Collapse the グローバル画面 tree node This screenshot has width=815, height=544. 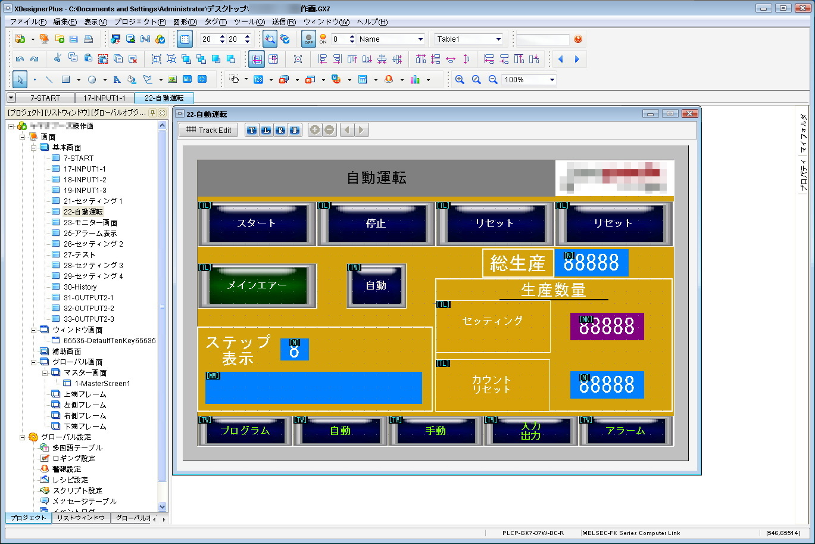[34, 362]
